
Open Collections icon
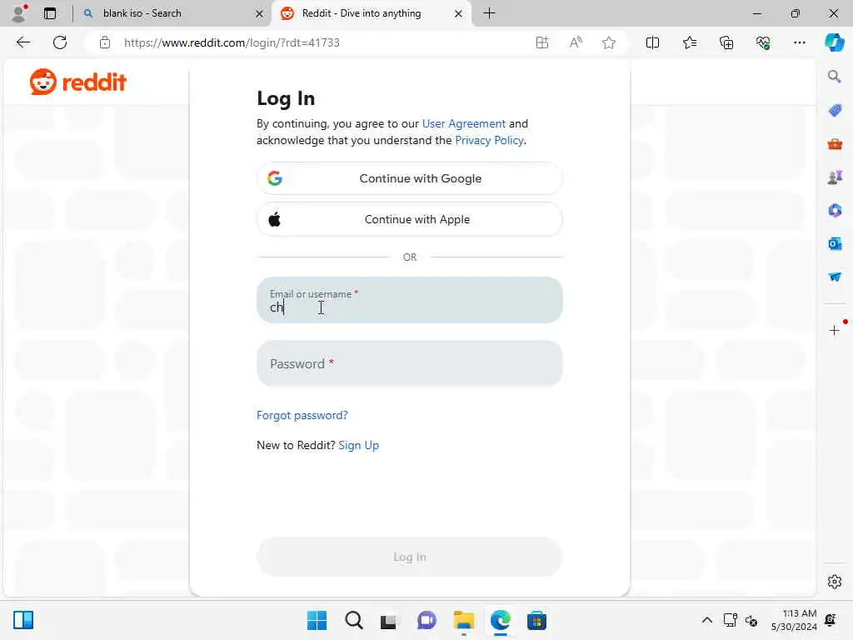(726, 42)
